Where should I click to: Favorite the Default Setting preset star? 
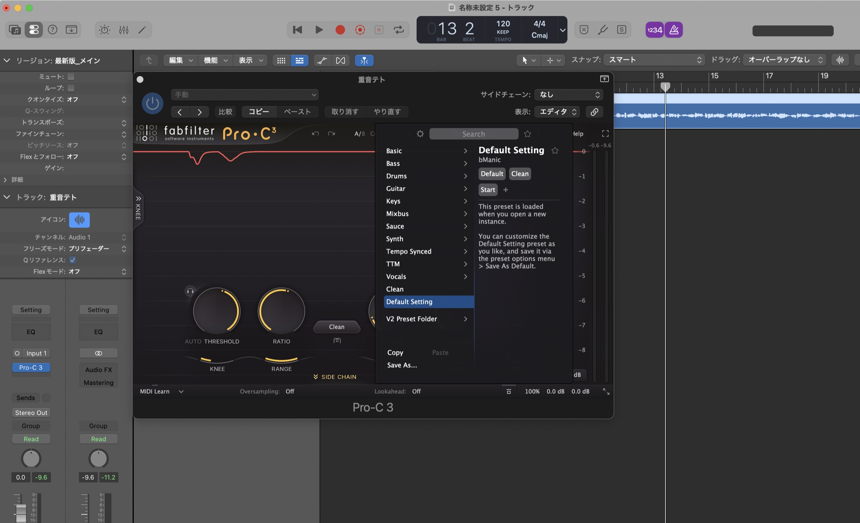pyautogui.click(x=555, y=150)
